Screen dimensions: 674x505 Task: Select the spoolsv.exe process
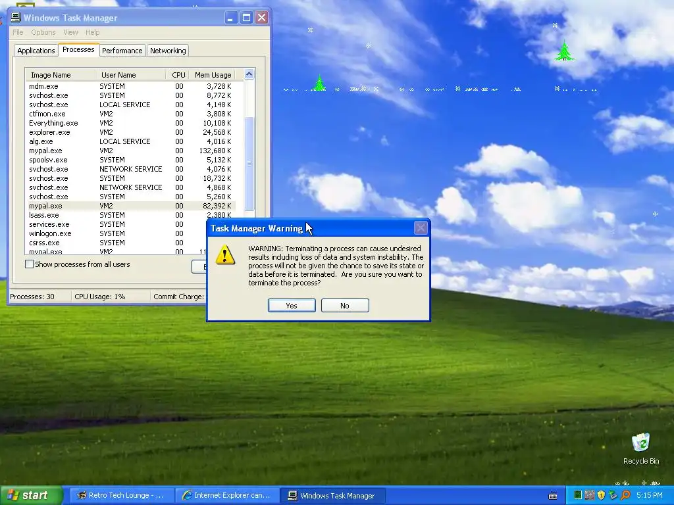tap(130, 160)
